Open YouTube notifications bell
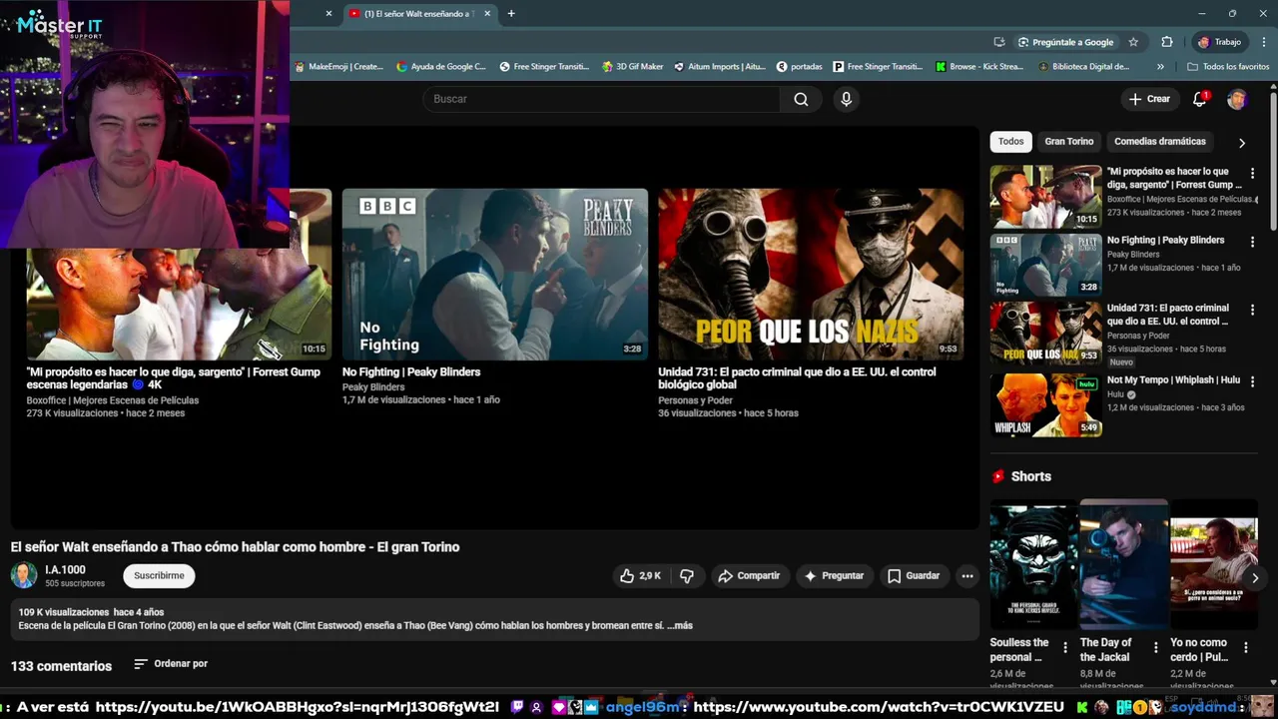 1200,99
